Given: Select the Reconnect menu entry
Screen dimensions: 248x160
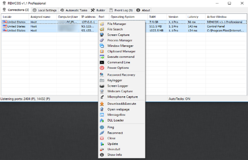Looking at the screenshot, I should [115, 133].
